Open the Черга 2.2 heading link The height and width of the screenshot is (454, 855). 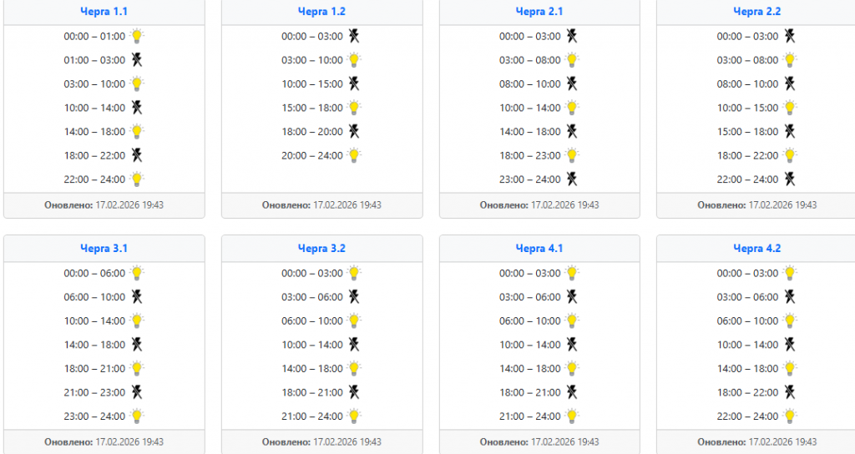point(756,12)
